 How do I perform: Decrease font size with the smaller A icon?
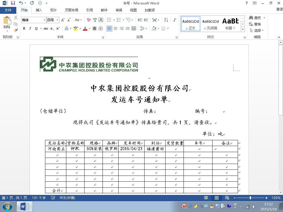pyautogui.click(x=69, y=20)
